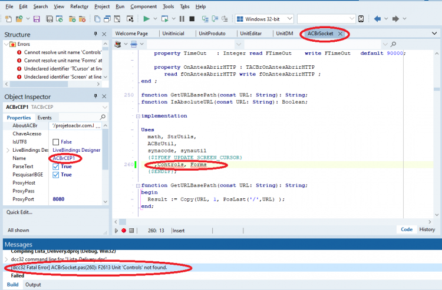The height and width of the screenshot is (290, 442).
Task: Click the Name property value ACBrCEP1
Action: click(x=64, y=158)
